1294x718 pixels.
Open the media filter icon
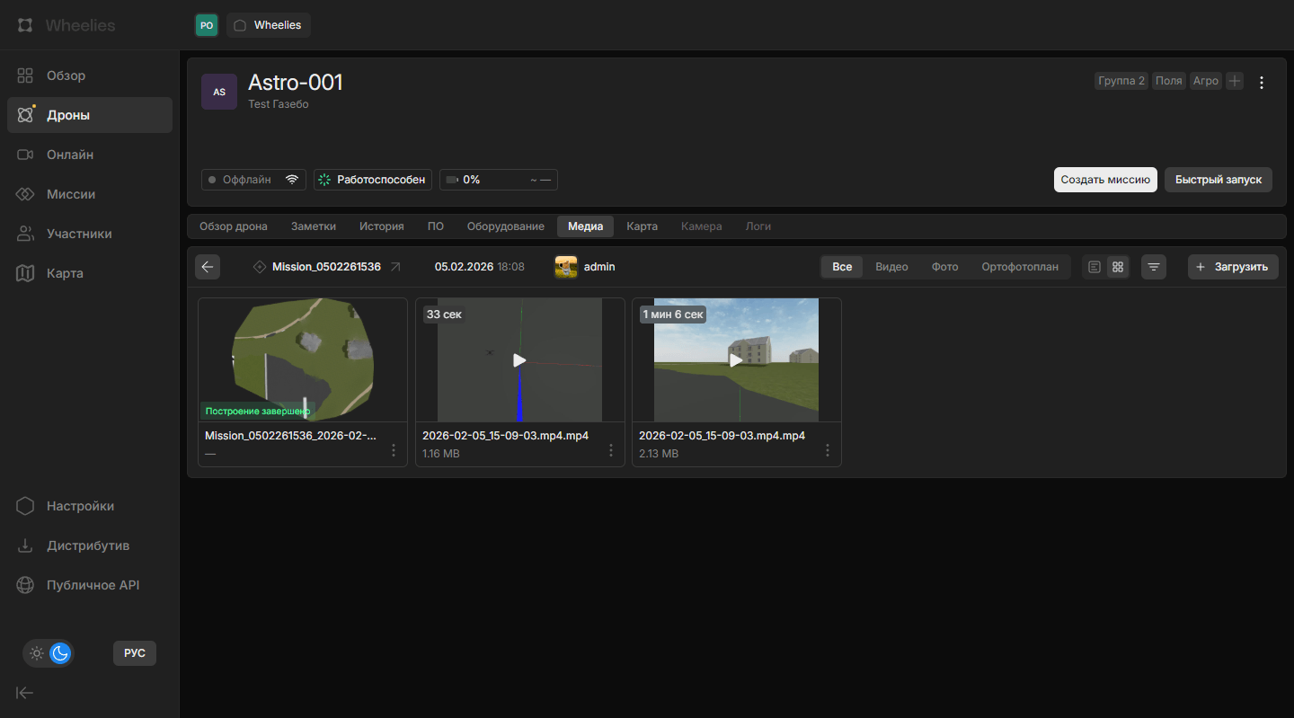1154,267
